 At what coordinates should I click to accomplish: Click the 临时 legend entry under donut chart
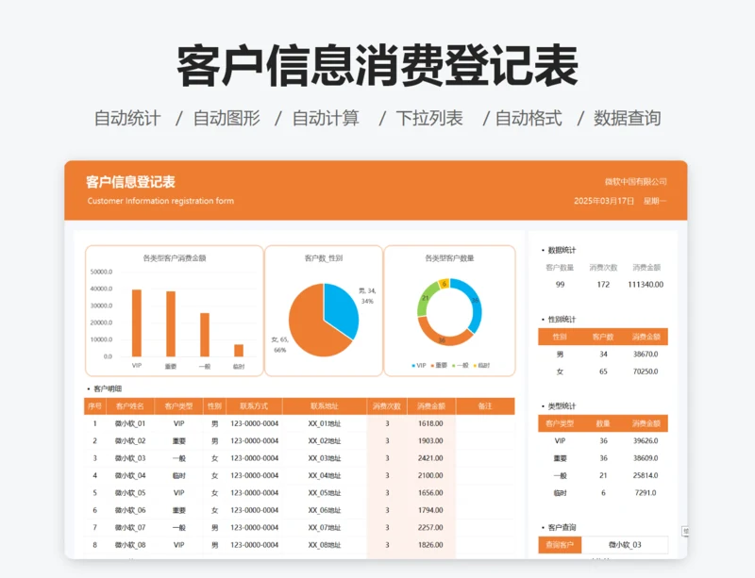[482, 365]
